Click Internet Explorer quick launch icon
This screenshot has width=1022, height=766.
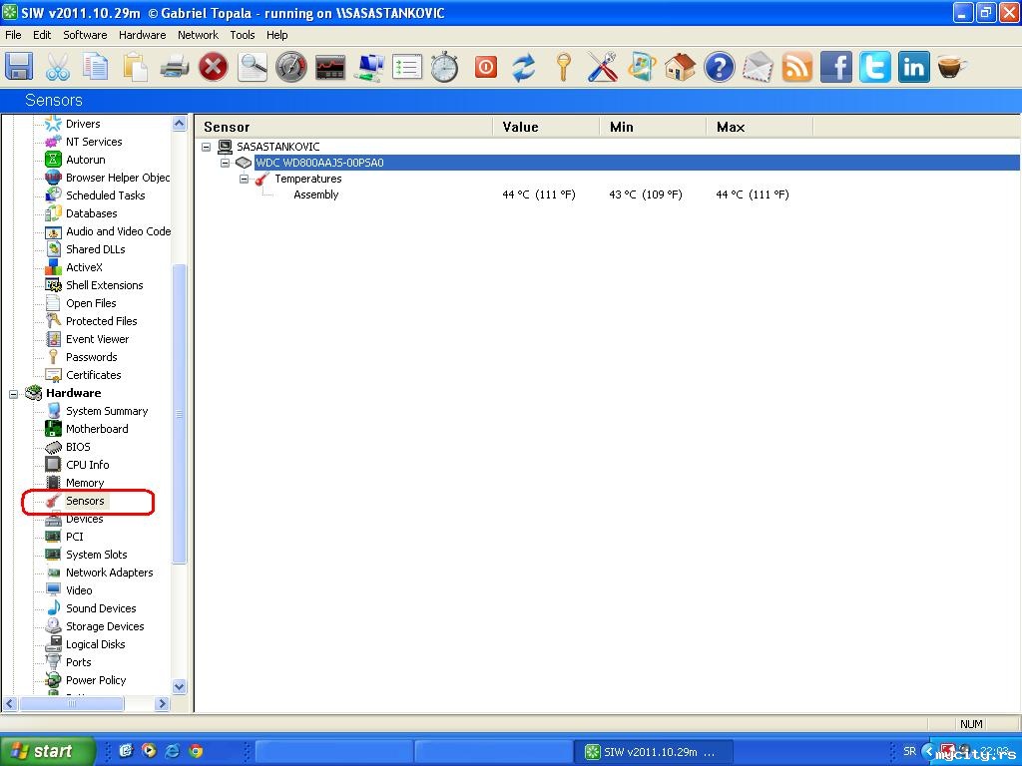(172, 751)
